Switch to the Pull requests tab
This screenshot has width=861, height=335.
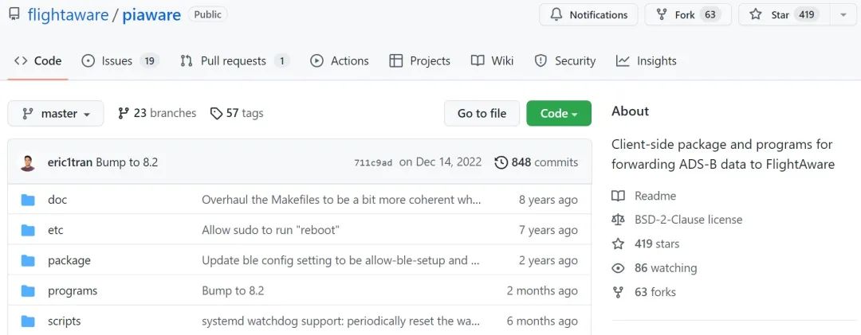click(235, 60)
